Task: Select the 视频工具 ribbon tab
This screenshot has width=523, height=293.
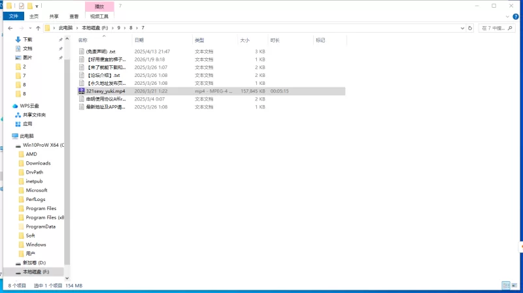Action: (99, 16)
